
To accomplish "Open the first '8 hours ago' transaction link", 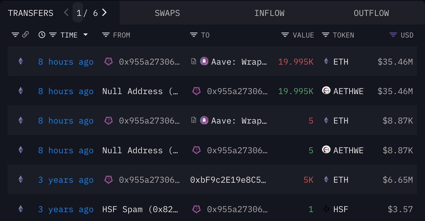I will 66,62.
